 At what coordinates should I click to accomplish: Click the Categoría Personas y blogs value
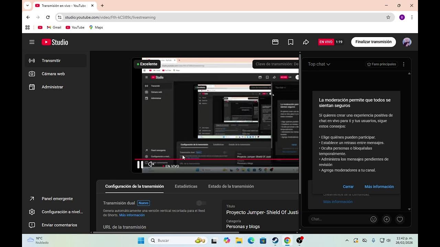pyautogui.click(x=243, y=227)
